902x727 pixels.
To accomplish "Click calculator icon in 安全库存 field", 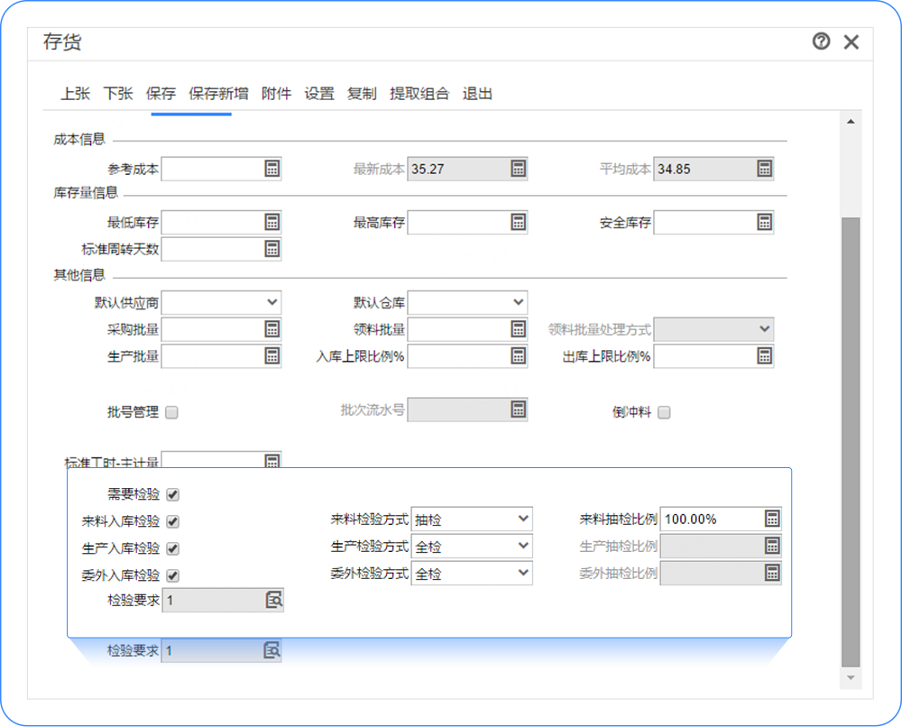I will pyautogui.click(x=764, y=223).
